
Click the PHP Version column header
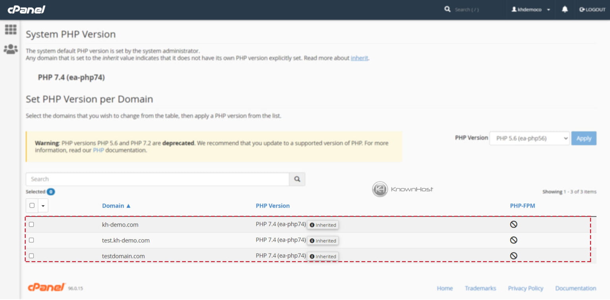[272, 206]
